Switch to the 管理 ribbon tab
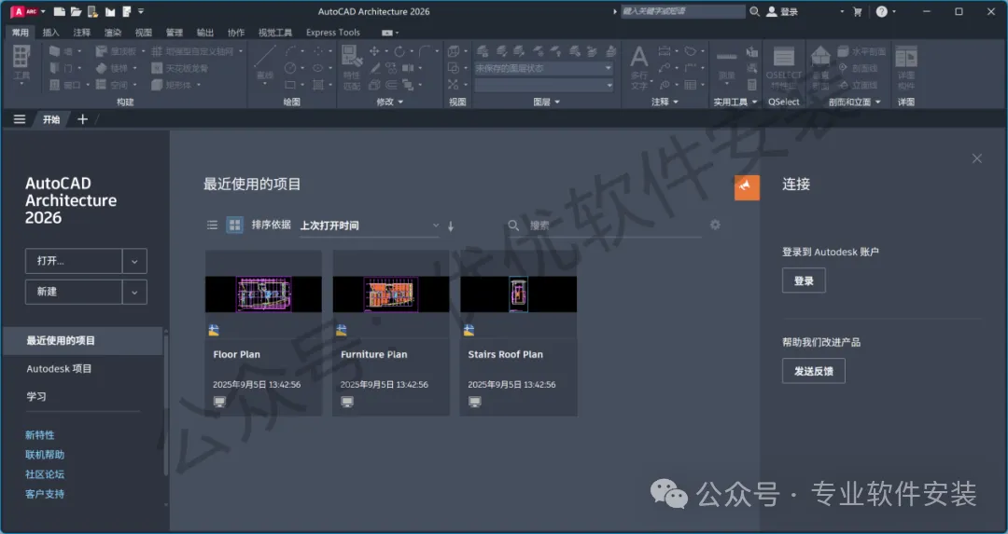Image resolution: width=1008 pixels, height=534 pixels. 175,32
